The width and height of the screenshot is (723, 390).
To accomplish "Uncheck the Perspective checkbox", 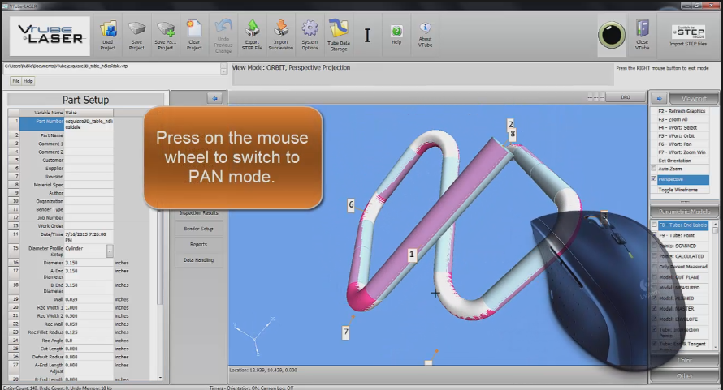I will click(654, 178).
